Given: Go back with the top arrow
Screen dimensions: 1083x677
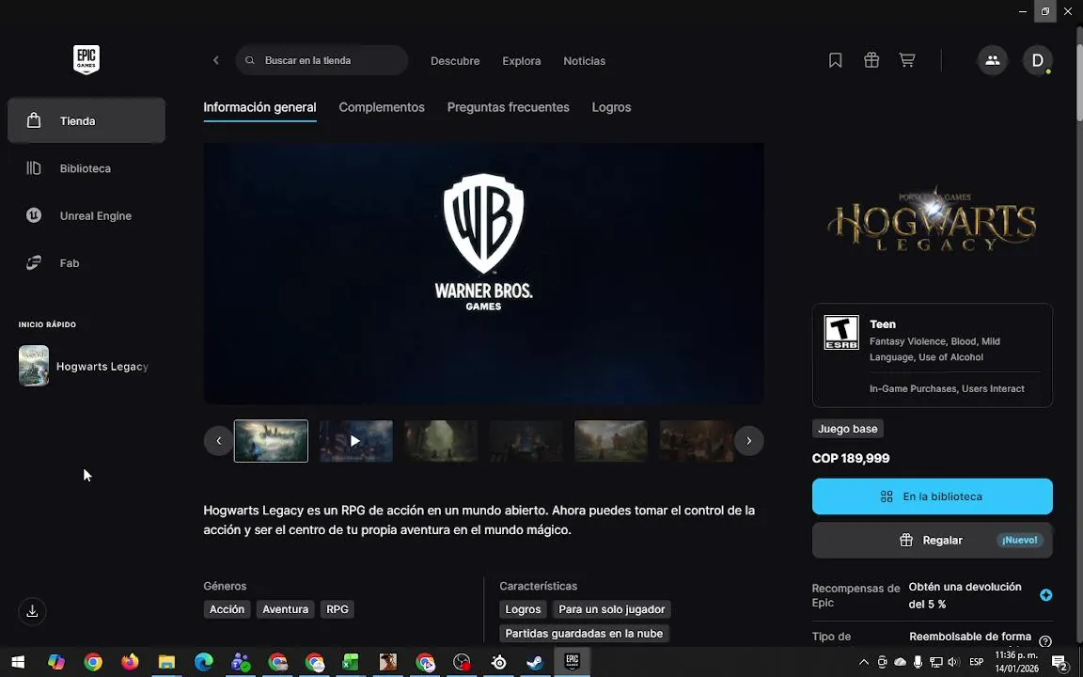Looking at the screenshot, I should click(215, 61).
